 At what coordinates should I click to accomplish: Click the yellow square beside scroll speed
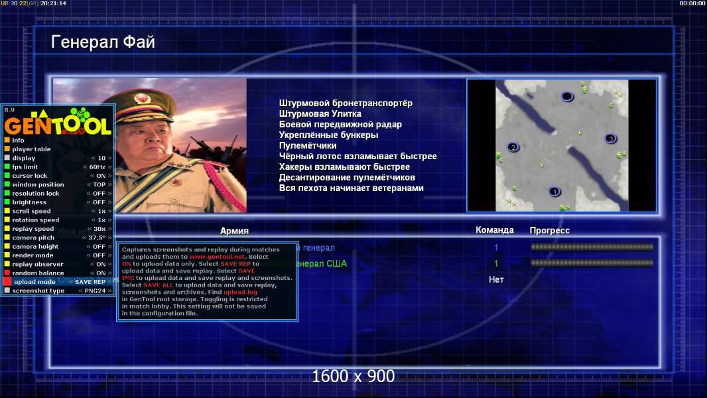[7, 211]
